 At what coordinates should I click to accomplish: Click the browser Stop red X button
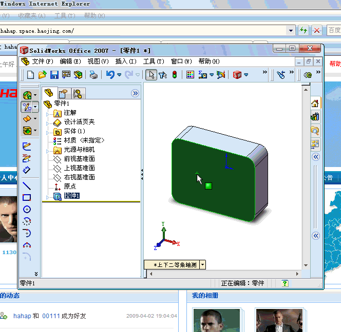[317, 30]
